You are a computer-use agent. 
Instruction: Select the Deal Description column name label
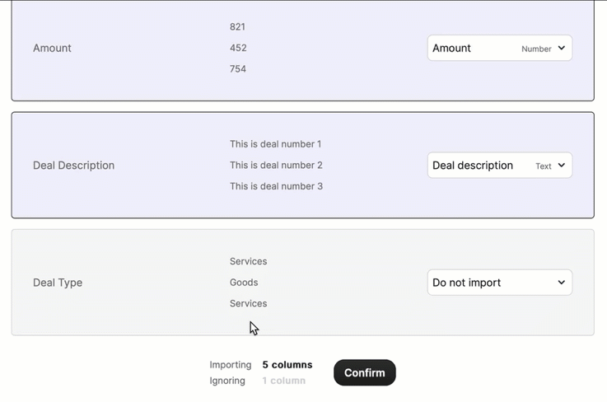click(x=73, y=166)
